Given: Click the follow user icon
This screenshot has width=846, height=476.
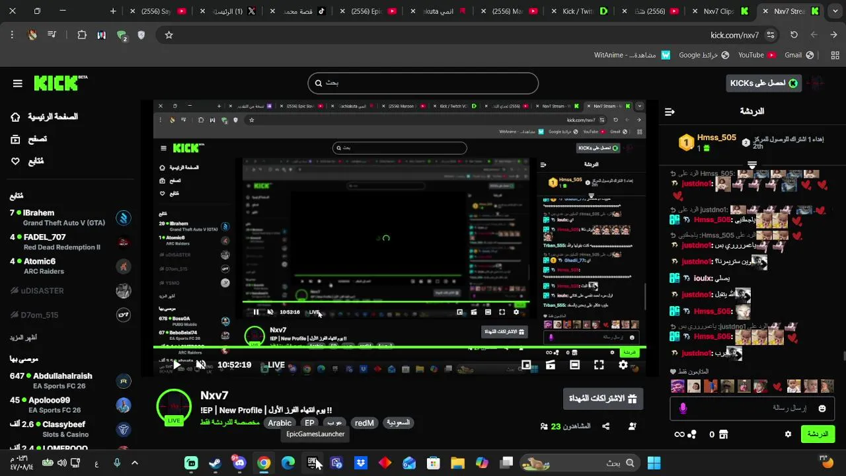Looking at the screenshot, I should (x=633, y=426).
